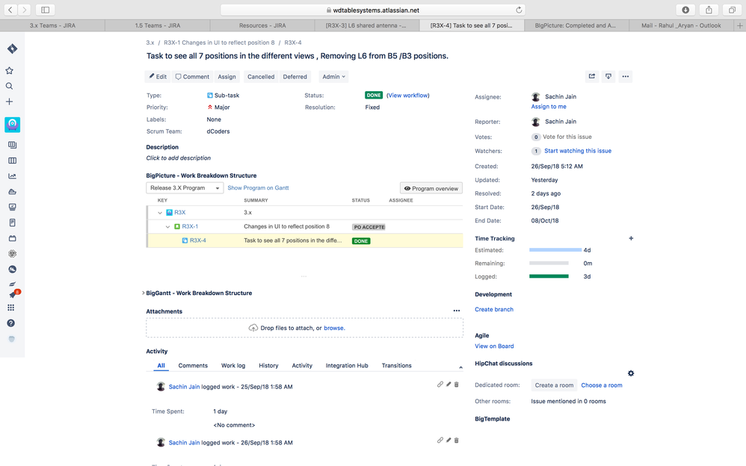Viewport: 746px width, 466px height.
Task: Open the board columns icon in the sidebar
Action: click(x=13, y=161)
